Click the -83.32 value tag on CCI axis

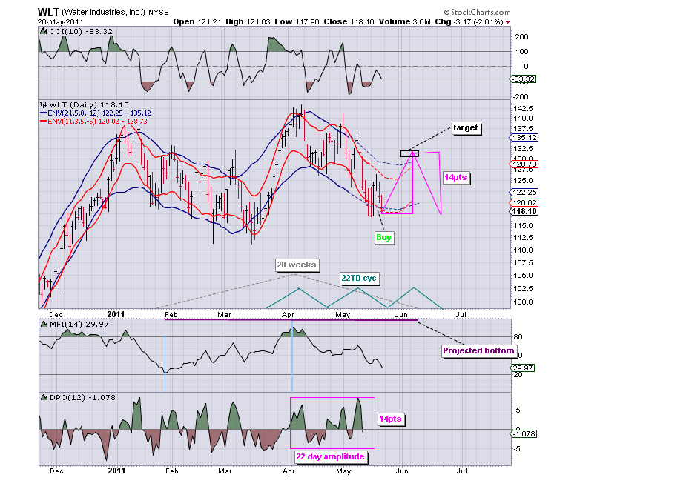(523, 79)
